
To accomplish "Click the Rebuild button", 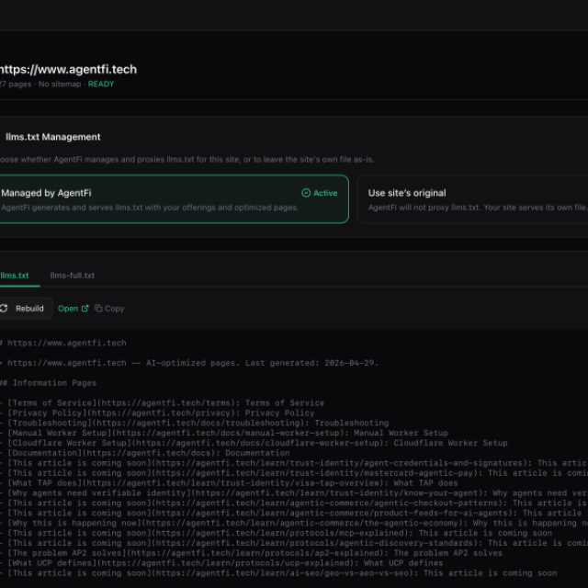I will coord(25,309).
